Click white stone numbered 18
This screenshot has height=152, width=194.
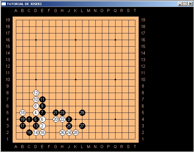click(23, 113)
